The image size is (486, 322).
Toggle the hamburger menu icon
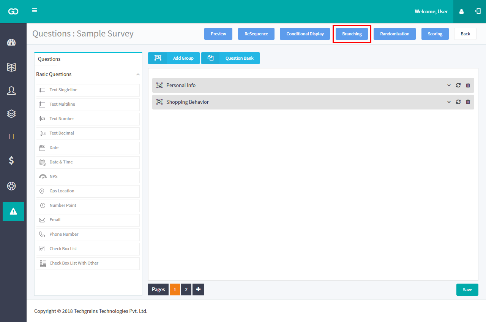tap(35, 10)
